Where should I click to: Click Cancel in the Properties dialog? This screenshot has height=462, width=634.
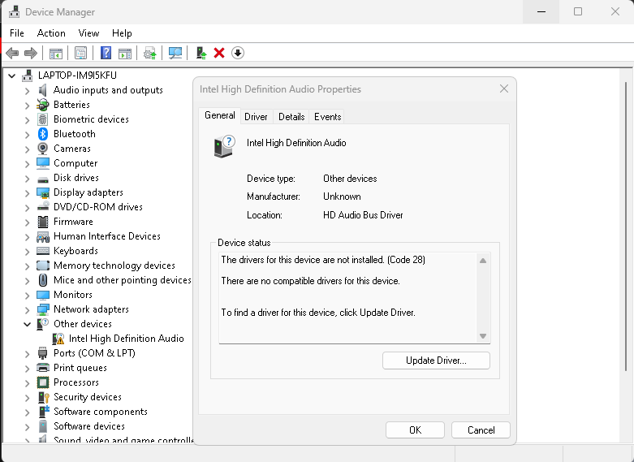(x=481, y=430)
